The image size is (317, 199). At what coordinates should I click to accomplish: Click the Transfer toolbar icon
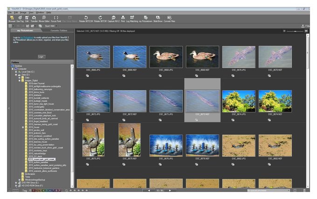(x=34, y=19)
